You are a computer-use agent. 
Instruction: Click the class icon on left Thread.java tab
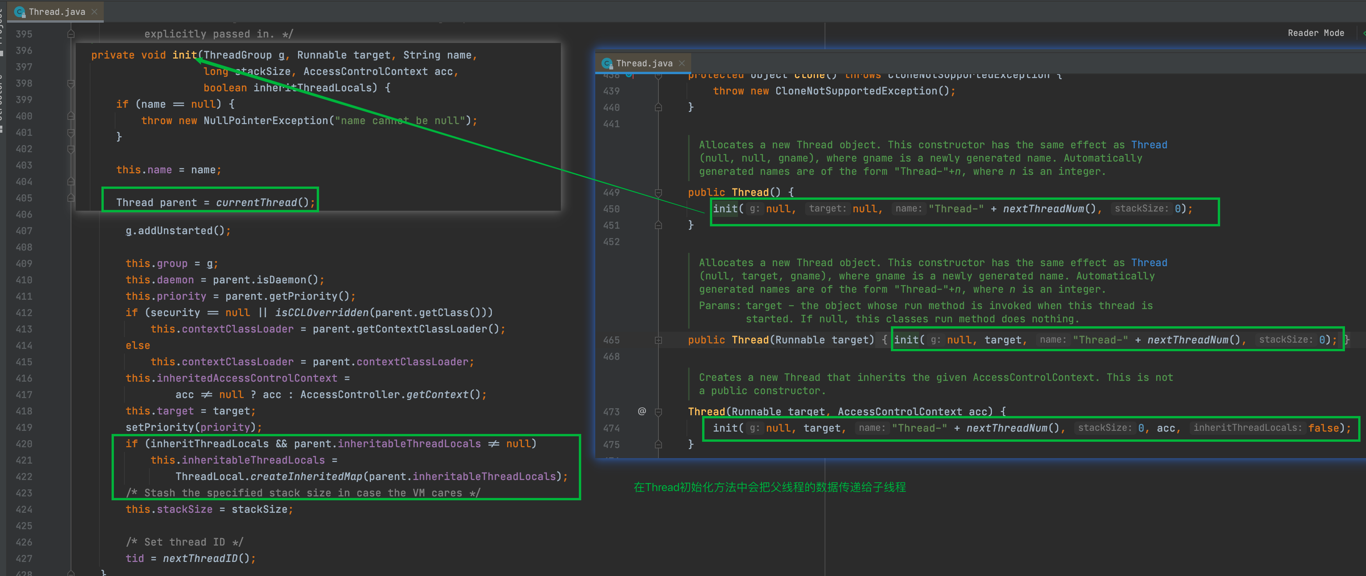[x=20, y=12]
